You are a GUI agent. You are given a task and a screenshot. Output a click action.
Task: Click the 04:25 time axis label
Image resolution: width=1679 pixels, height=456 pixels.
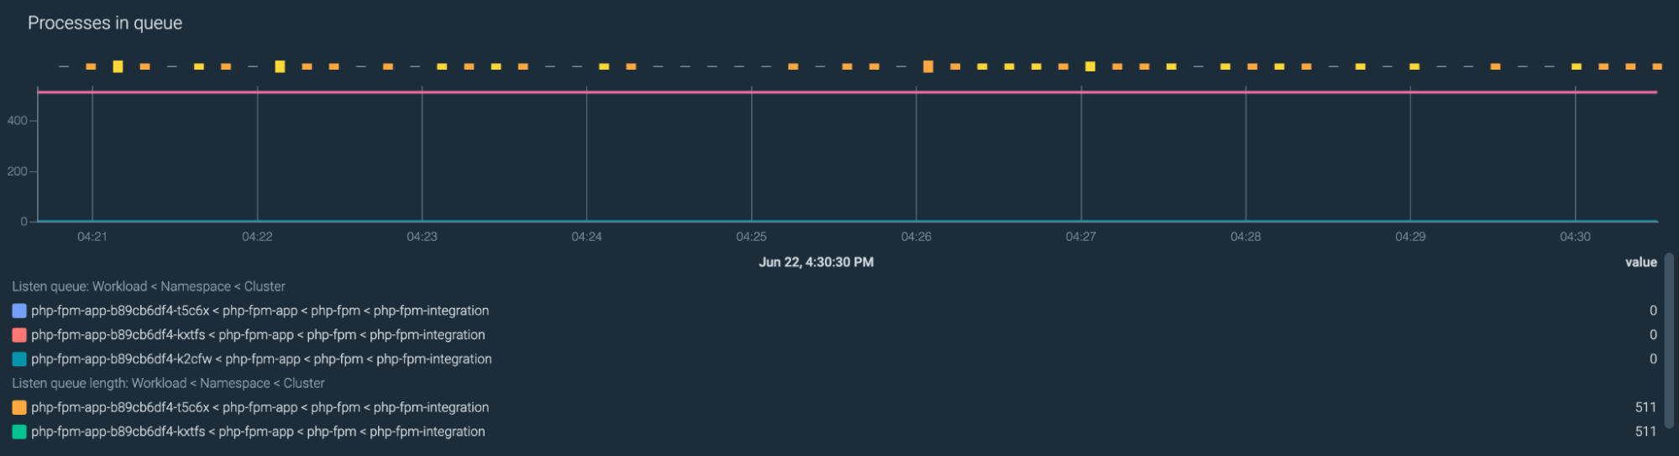click(x=752, y=237)
